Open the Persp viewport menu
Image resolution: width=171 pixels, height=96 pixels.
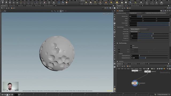[104, 14]
